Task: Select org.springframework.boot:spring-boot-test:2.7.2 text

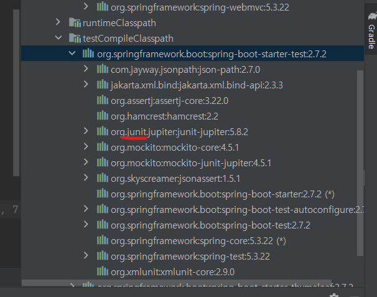Action: point(210,225)
